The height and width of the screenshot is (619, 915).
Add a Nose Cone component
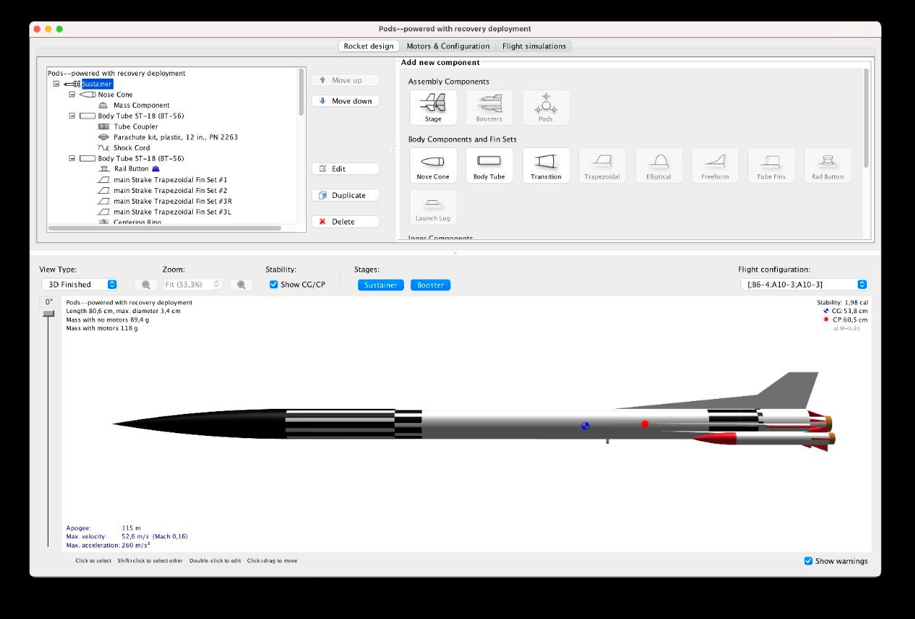coord(433,165)
